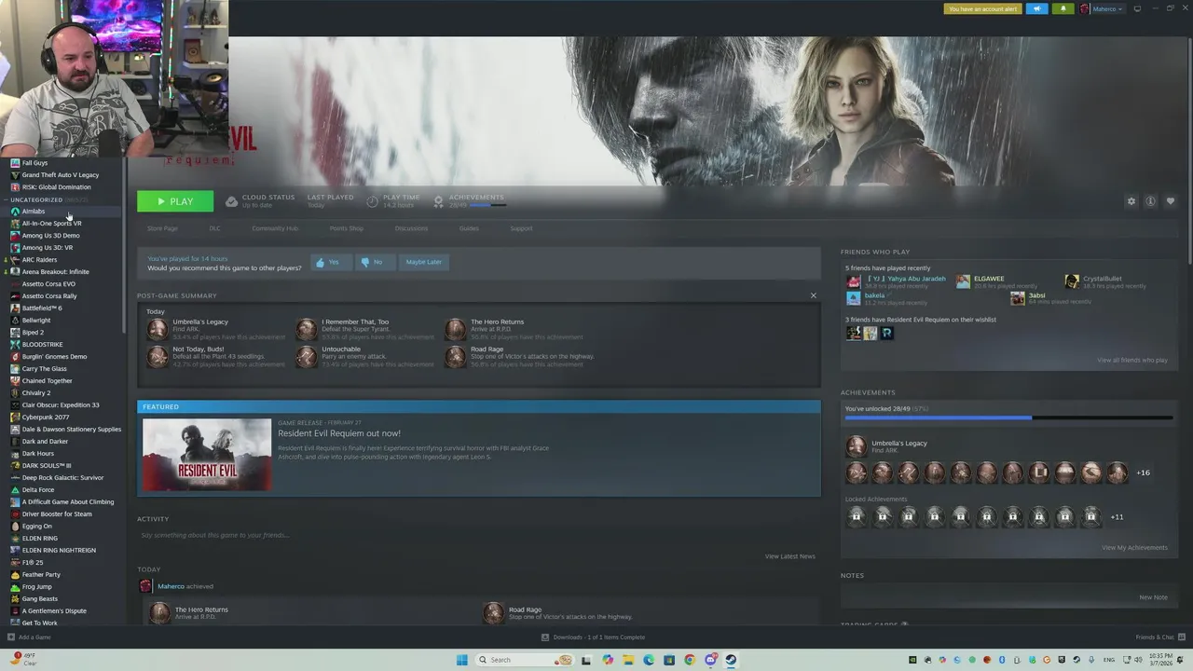Open View Latest News link

(x=789, y=556)
